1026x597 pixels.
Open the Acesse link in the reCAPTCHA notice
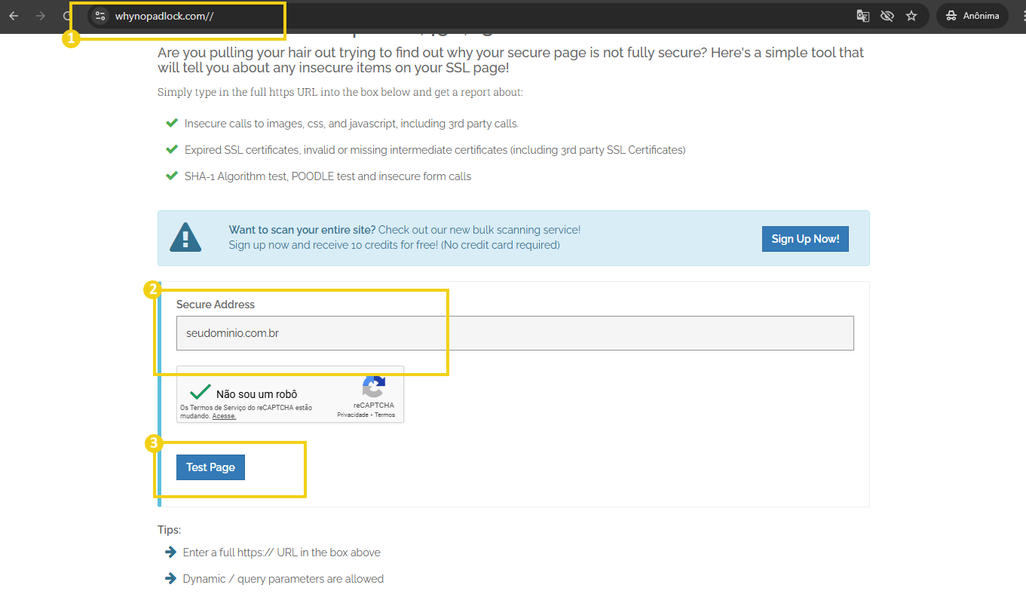pos(224,415)
